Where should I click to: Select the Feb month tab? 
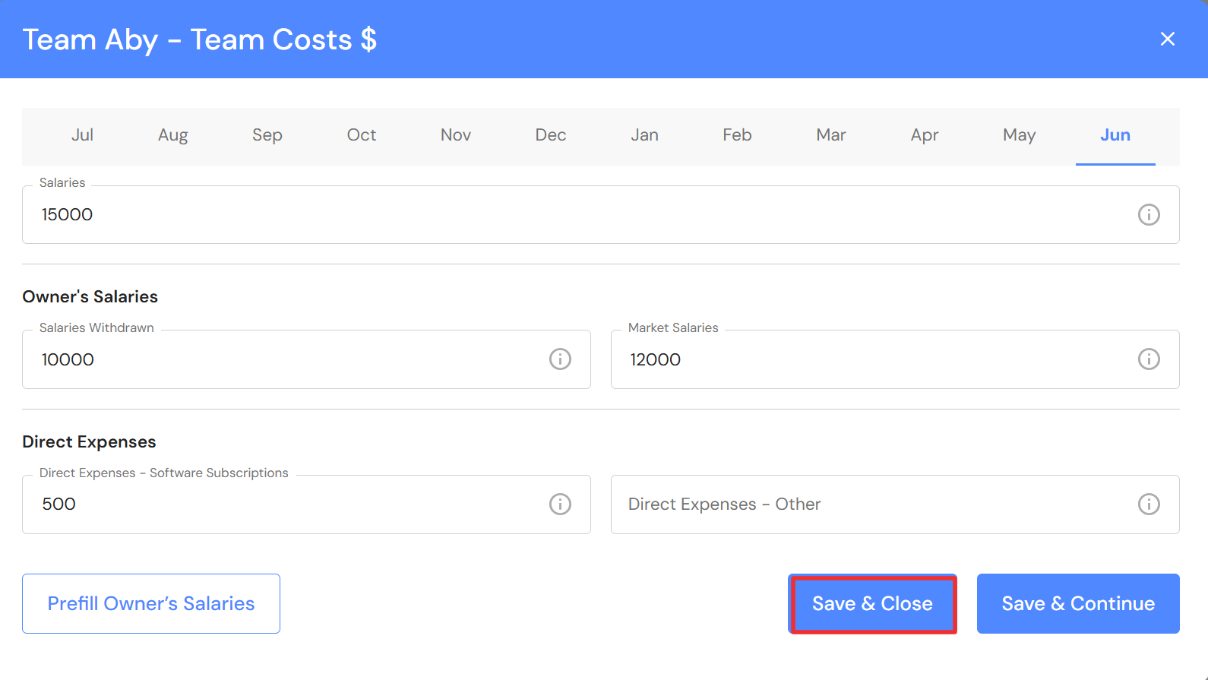point(737,135)
